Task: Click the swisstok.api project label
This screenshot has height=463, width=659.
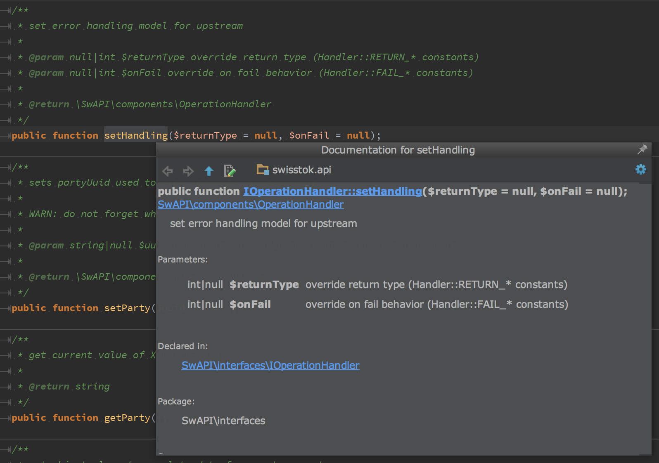Action: 302,170
